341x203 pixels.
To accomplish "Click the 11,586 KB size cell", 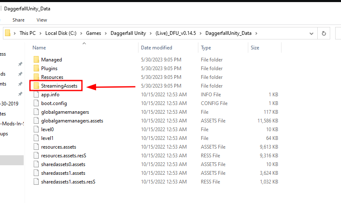I will pos(268,120).
